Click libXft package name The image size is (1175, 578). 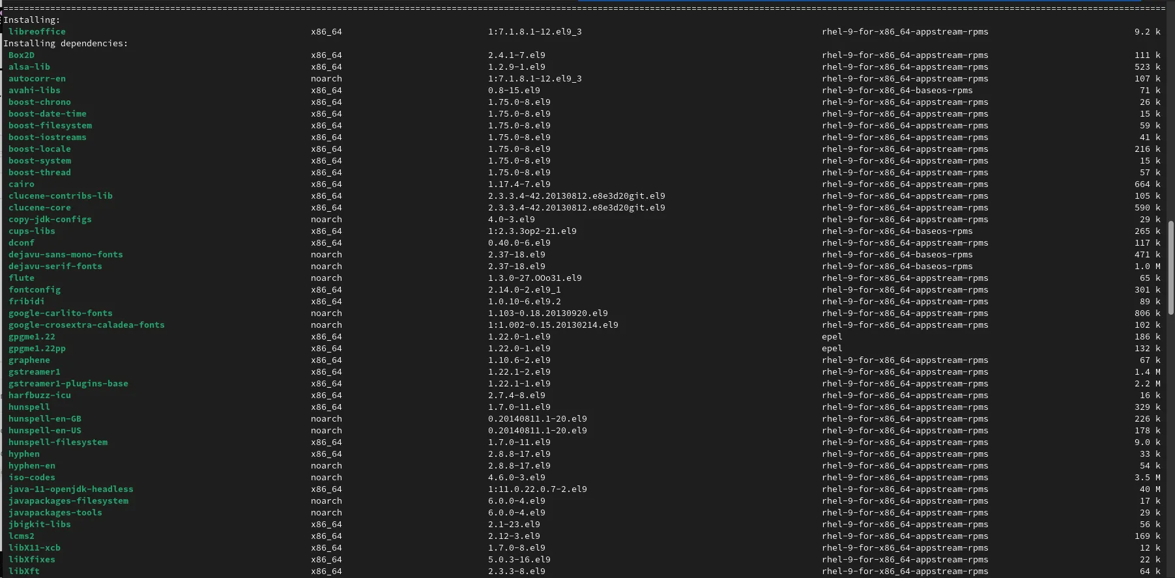click(x=24, y=571)
